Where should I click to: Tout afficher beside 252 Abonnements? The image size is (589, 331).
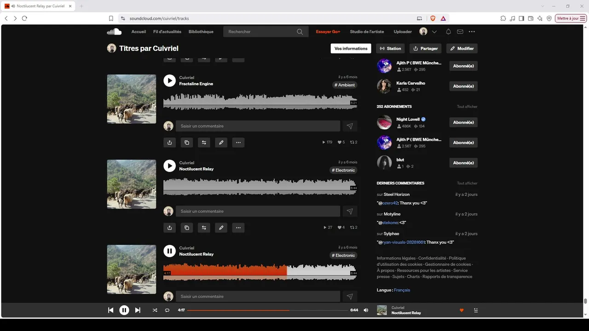click(x=467, y=107)
